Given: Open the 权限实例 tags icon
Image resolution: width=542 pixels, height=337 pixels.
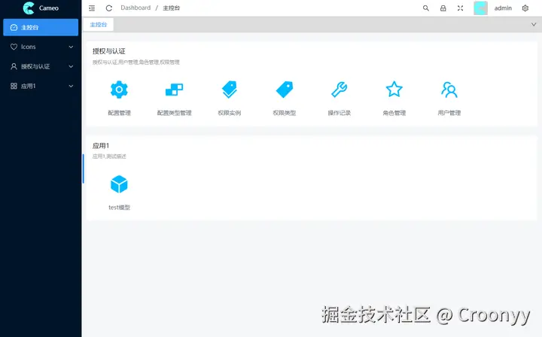Looking at the screenshot, I should pos(229,90).
